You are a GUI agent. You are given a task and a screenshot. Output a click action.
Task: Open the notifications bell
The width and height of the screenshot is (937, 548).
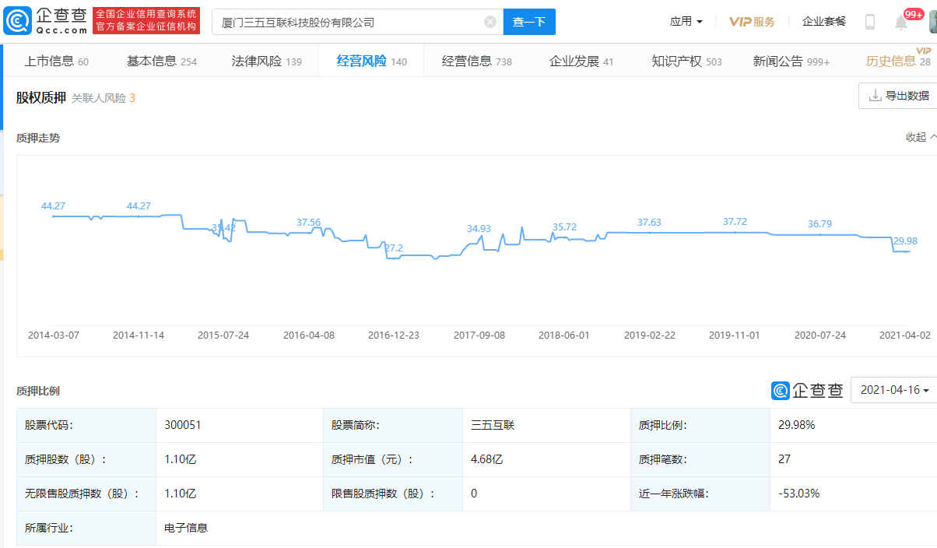coord(901,23)
